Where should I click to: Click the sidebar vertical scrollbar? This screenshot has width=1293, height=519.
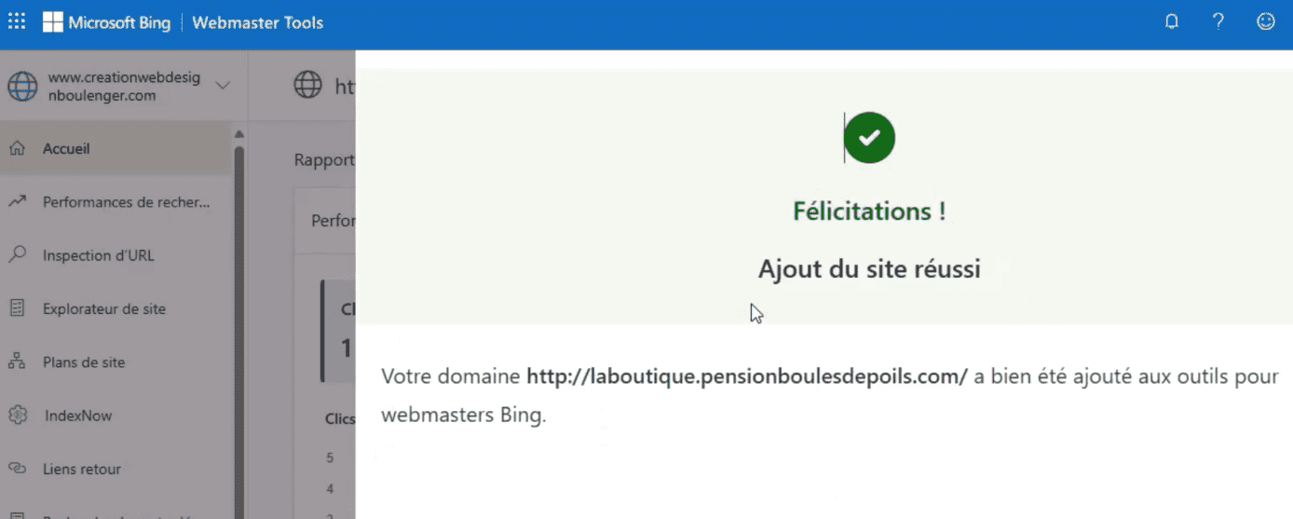(239, 321)
